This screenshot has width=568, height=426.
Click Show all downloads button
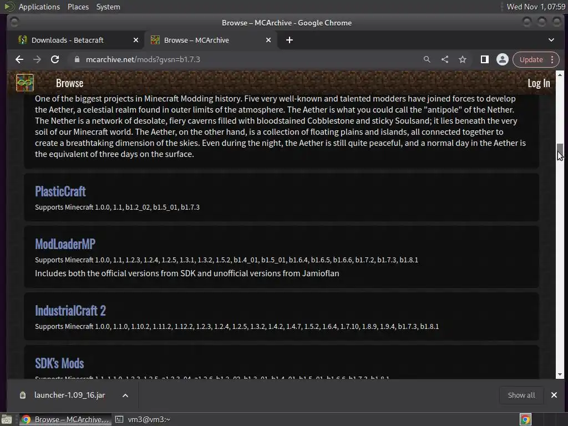pos(521,395)
